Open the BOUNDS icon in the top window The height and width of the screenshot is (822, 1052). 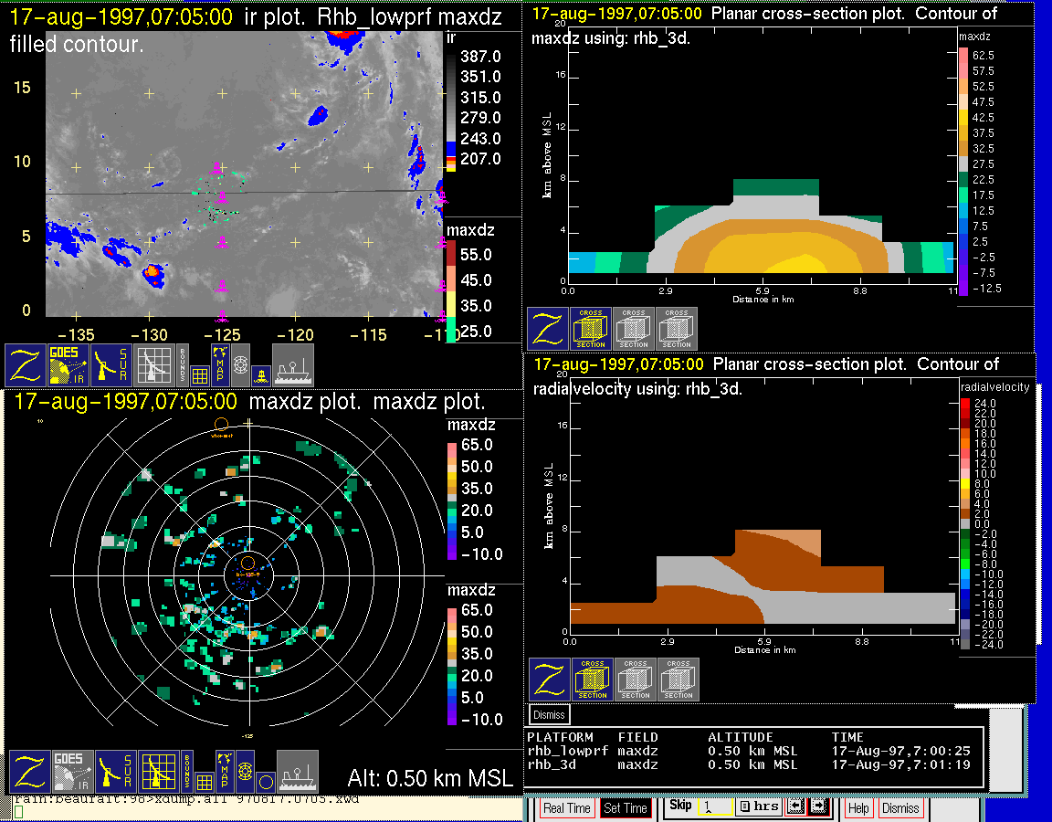(x=183, y=364)
